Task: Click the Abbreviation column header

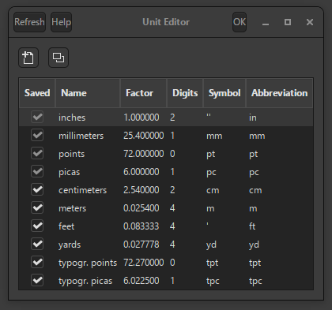Action: point(279,93)
